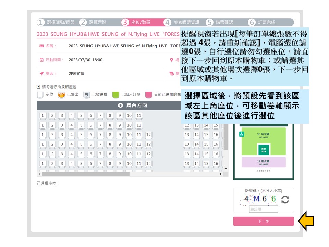Image resolution: width=329 pixels, height=247 pixels.
Task: Go to step 6 訂票完成
Action: pos(261,22)
